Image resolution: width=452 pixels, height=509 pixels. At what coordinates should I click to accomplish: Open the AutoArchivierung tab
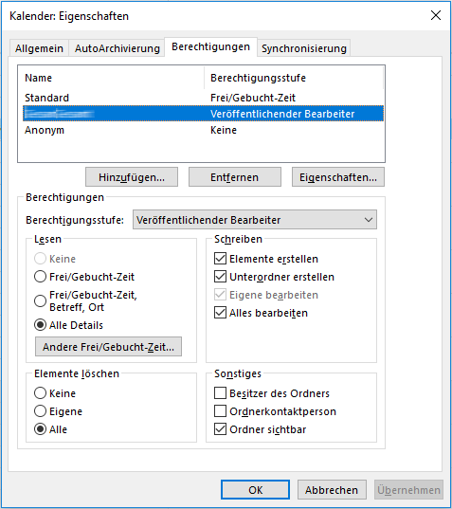118,48
